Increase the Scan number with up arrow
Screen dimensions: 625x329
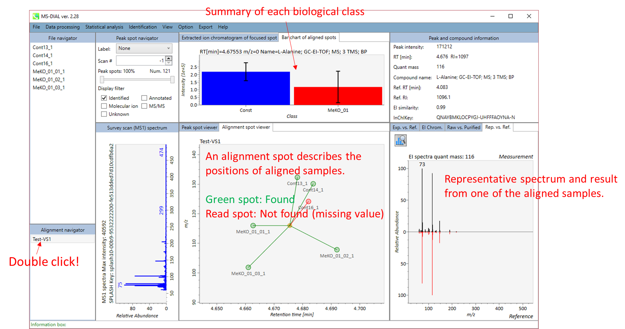[169, 58]
